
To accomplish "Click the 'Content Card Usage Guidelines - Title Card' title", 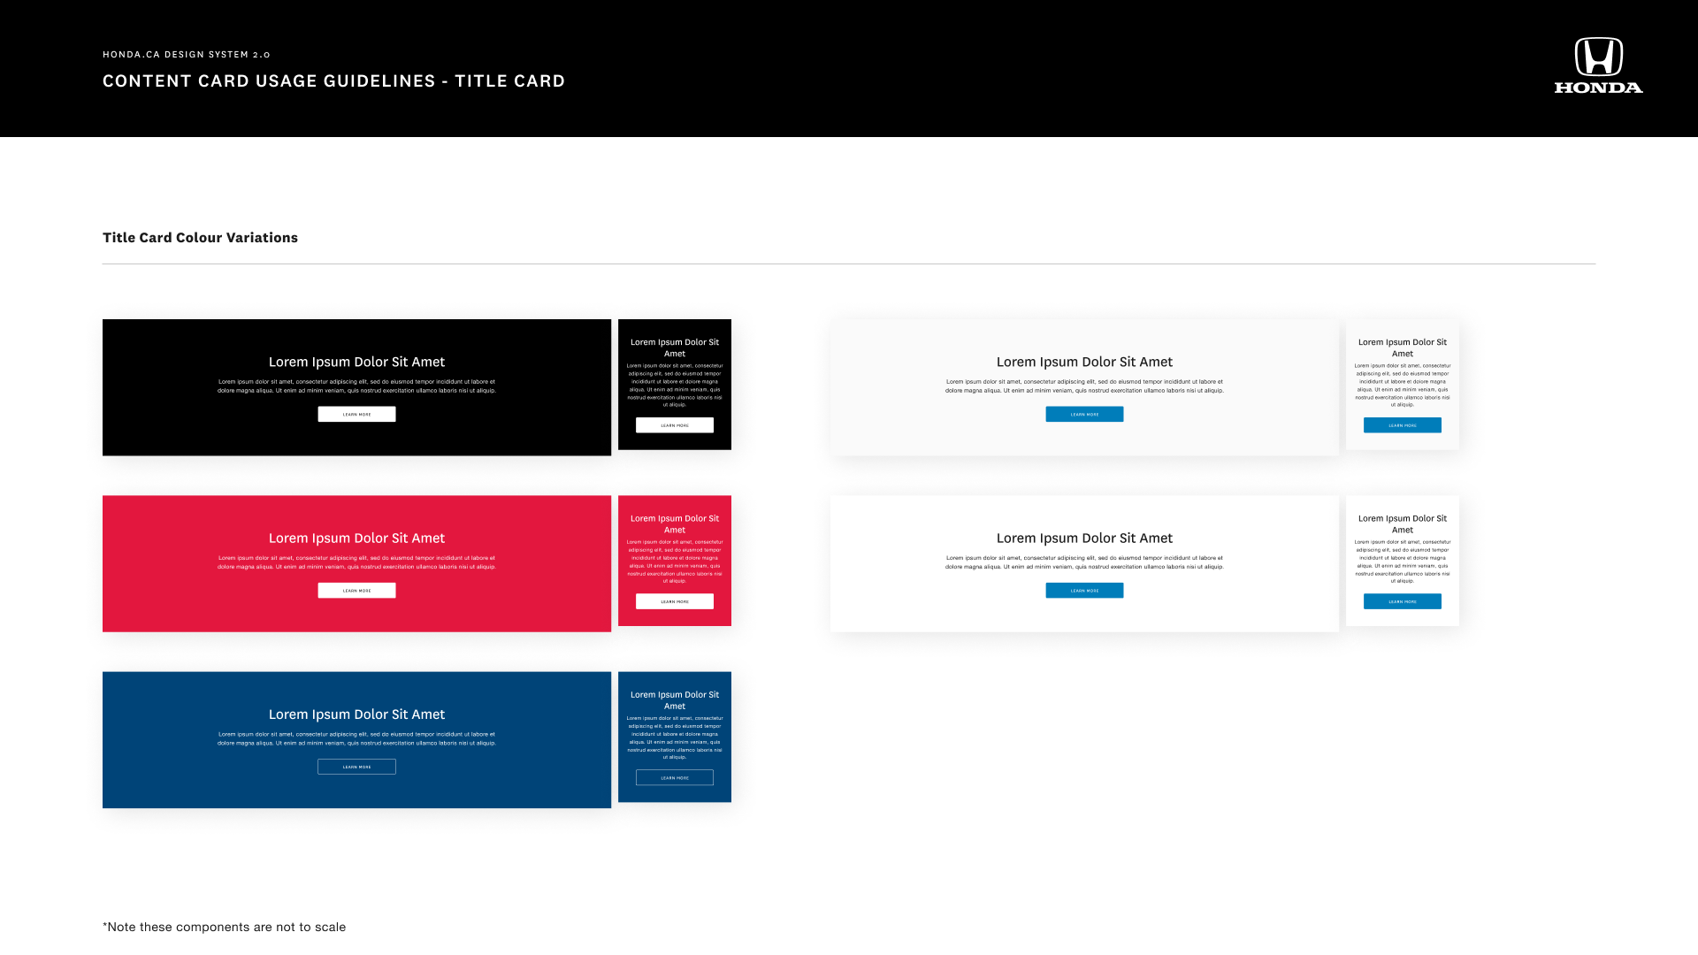I will [333, 80].
